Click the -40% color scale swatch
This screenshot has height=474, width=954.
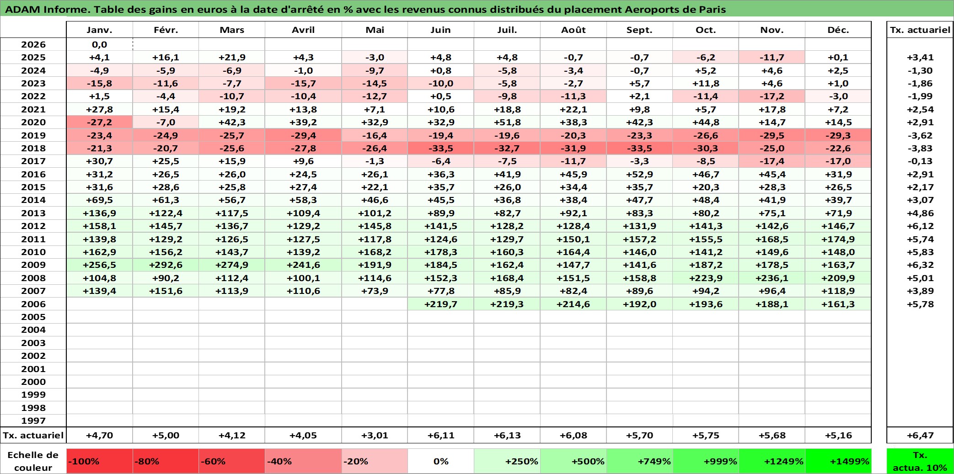[x=303, y=461]
